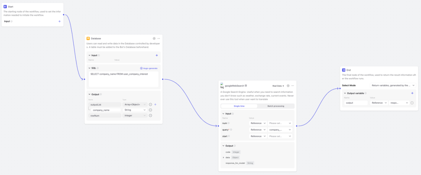
Task: Run the Database node with its play icon
Action: [154, 38]
